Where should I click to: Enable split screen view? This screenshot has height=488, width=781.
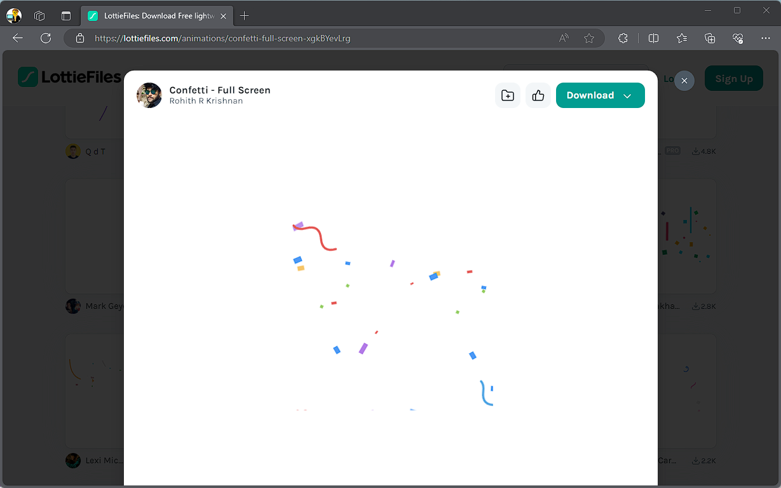point(653,38)
